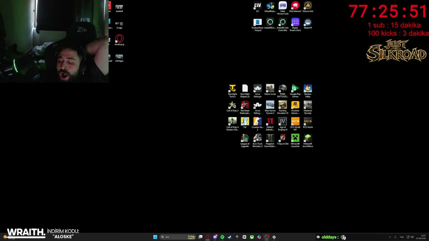Select the Mad Games Tycoon 2 icon
This screenshot has height=241, width=429.
coord(270,107)
